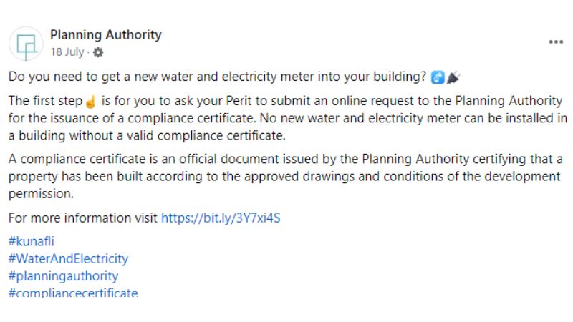Click the Planning Authority profile picture

26,43
